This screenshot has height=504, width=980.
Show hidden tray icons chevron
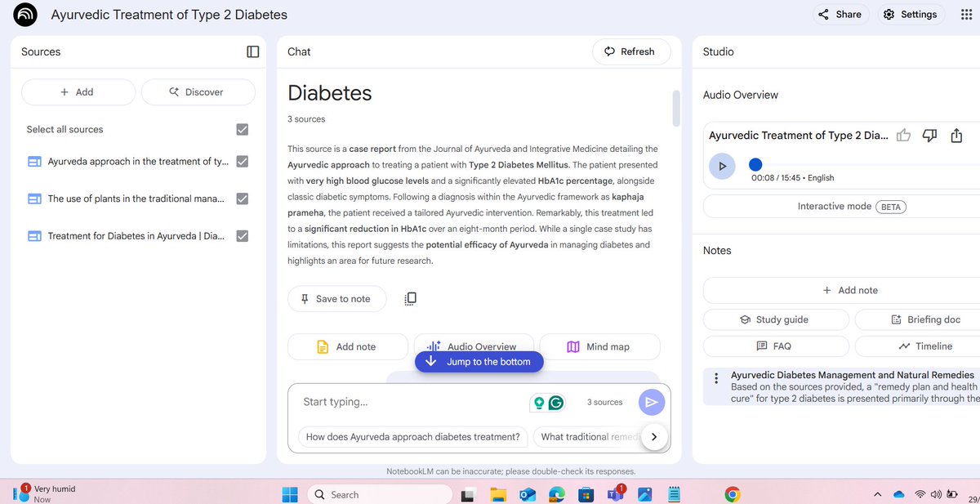tap(878, 494)
